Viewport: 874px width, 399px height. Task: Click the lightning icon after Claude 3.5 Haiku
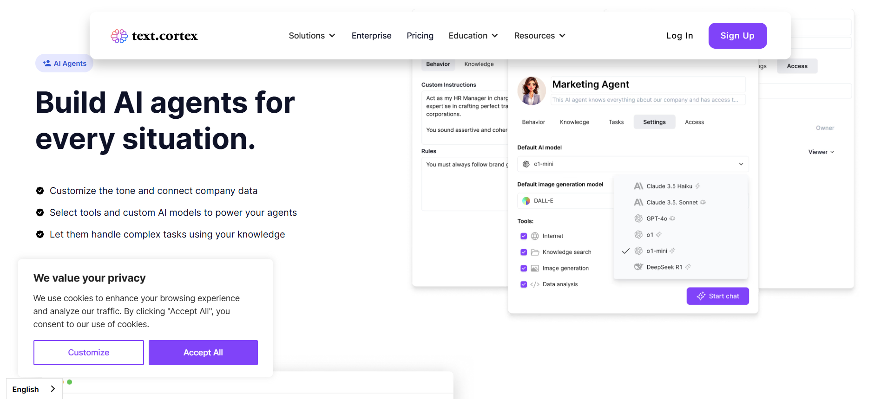[x=697, y=186]
